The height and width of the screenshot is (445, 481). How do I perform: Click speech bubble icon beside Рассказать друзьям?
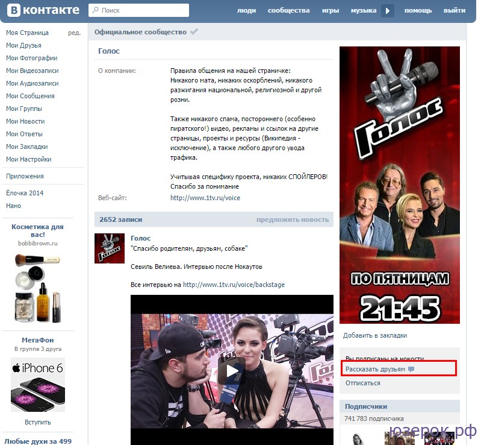point(411,368)
